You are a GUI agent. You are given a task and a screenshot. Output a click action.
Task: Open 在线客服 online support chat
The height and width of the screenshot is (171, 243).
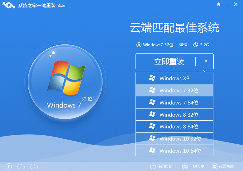click(223, 166)
